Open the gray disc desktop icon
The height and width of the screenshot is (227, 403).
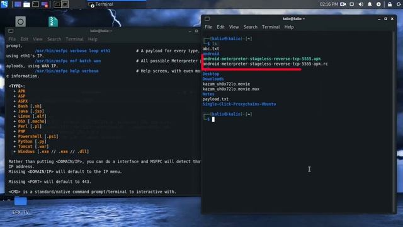point(21,21)
